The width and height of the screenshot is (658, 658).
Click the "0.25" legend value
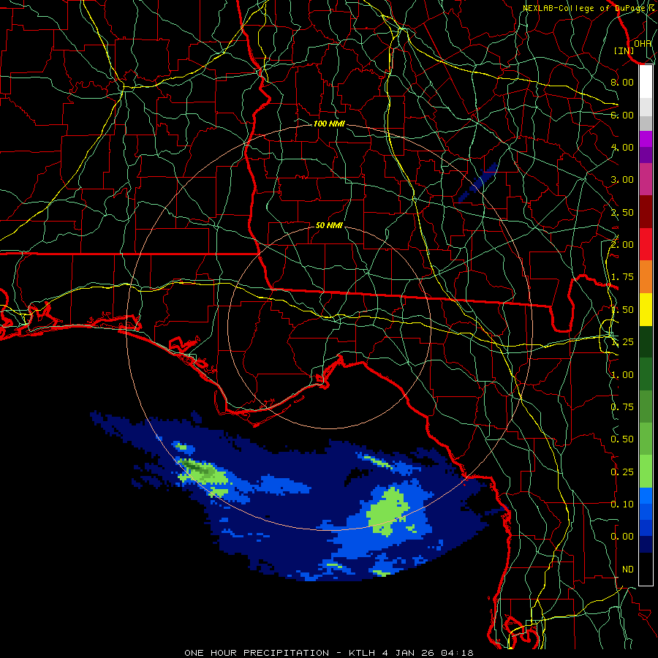click(x=622, y=472)
